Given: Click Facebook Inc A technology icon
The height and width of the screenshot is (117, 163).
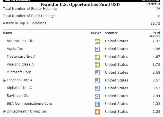Looking at the screenshot, I should pyautogui.click(x=97, y=81).
